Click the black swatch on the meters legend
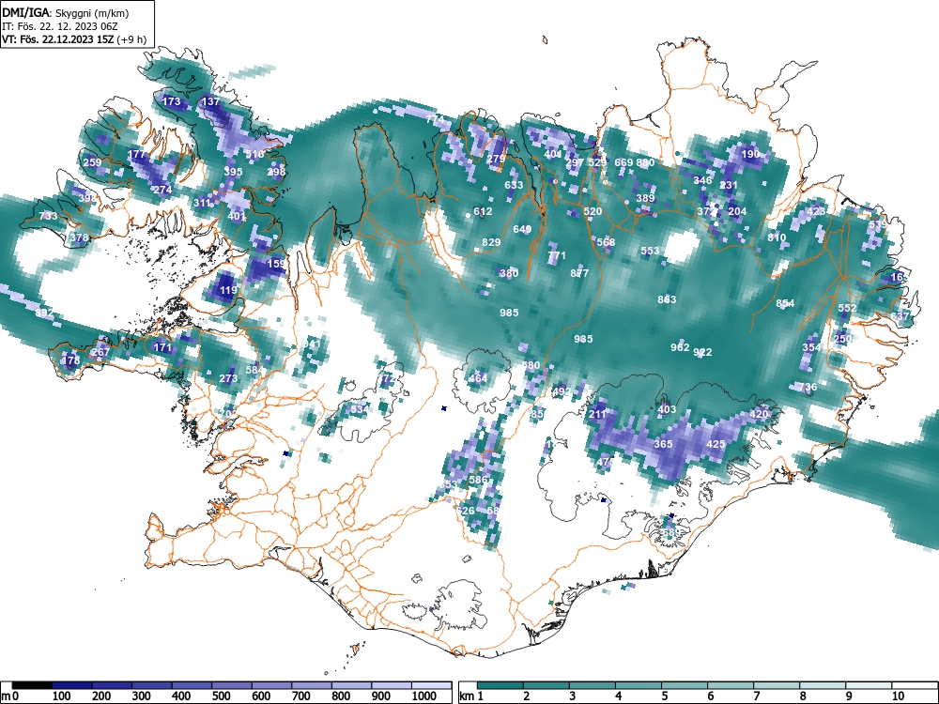The image size is (939, 704). point(32,685)
